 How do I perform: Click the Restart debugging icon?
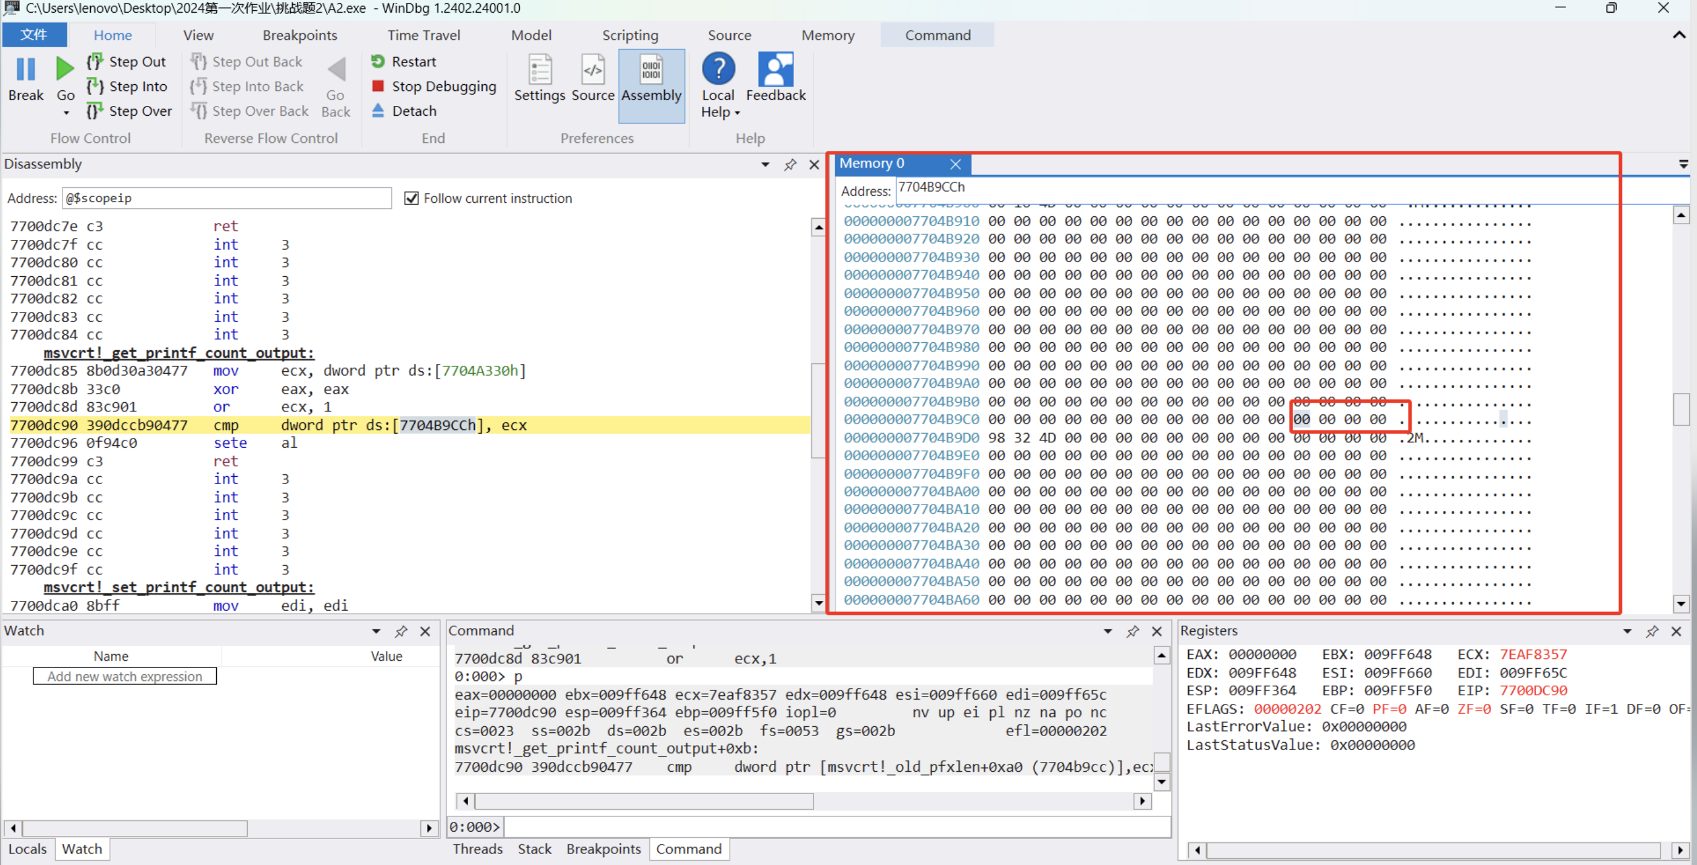click(378, 61)
